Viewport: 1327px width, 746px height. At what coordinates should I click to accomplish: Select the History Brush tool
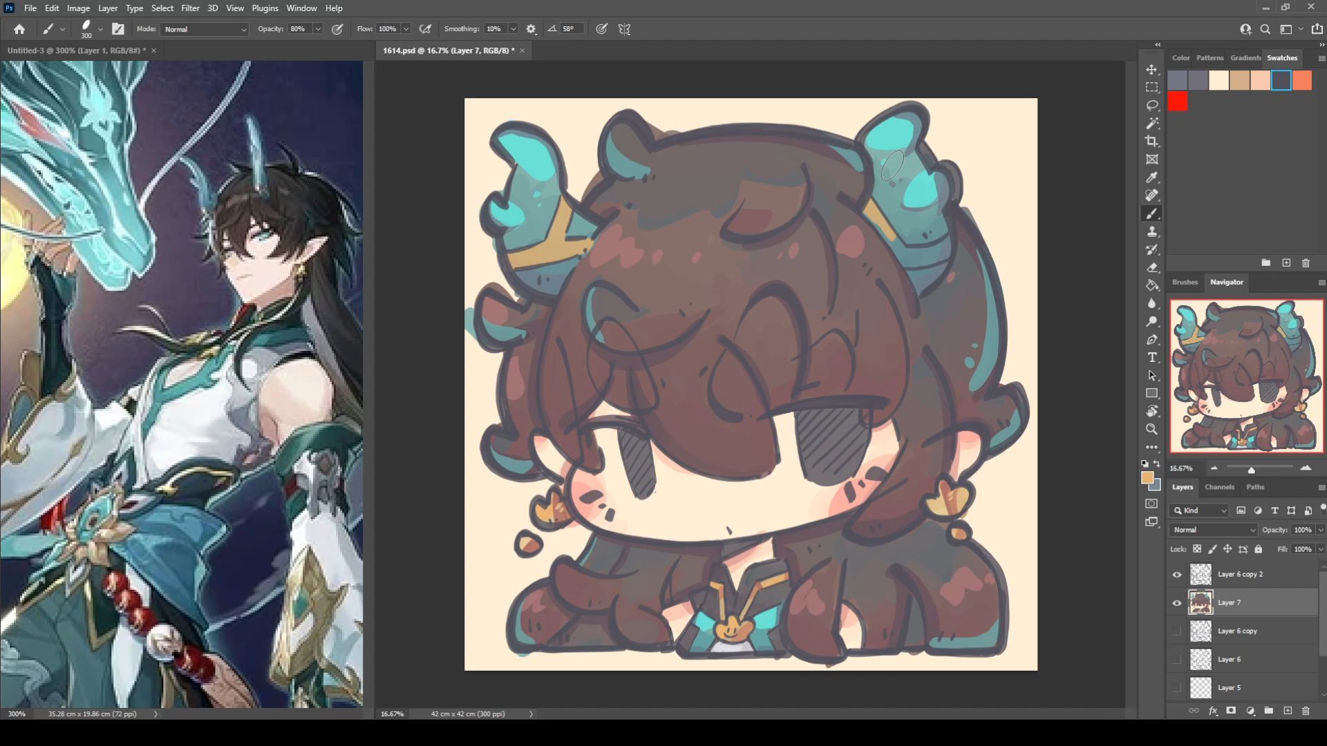pyautogui.click(x=1151, y=249)
